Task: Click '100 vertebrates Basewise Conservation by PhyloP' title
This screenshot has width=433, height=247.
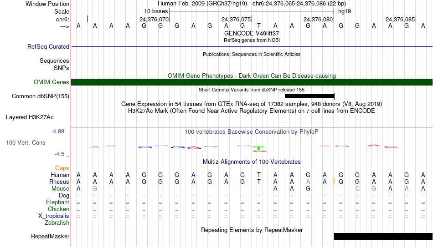Action: 252,132
